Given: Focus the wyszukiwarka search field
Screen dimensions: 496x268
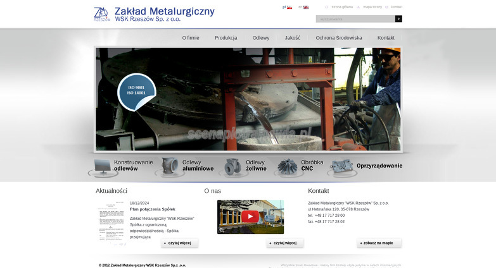Looking at the screenshot, I should 355,19.
